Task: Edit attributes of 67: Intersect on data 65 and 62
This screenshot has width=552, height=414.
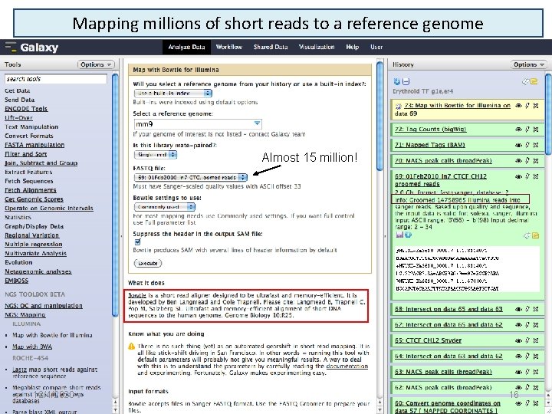Action: [527, 325]
